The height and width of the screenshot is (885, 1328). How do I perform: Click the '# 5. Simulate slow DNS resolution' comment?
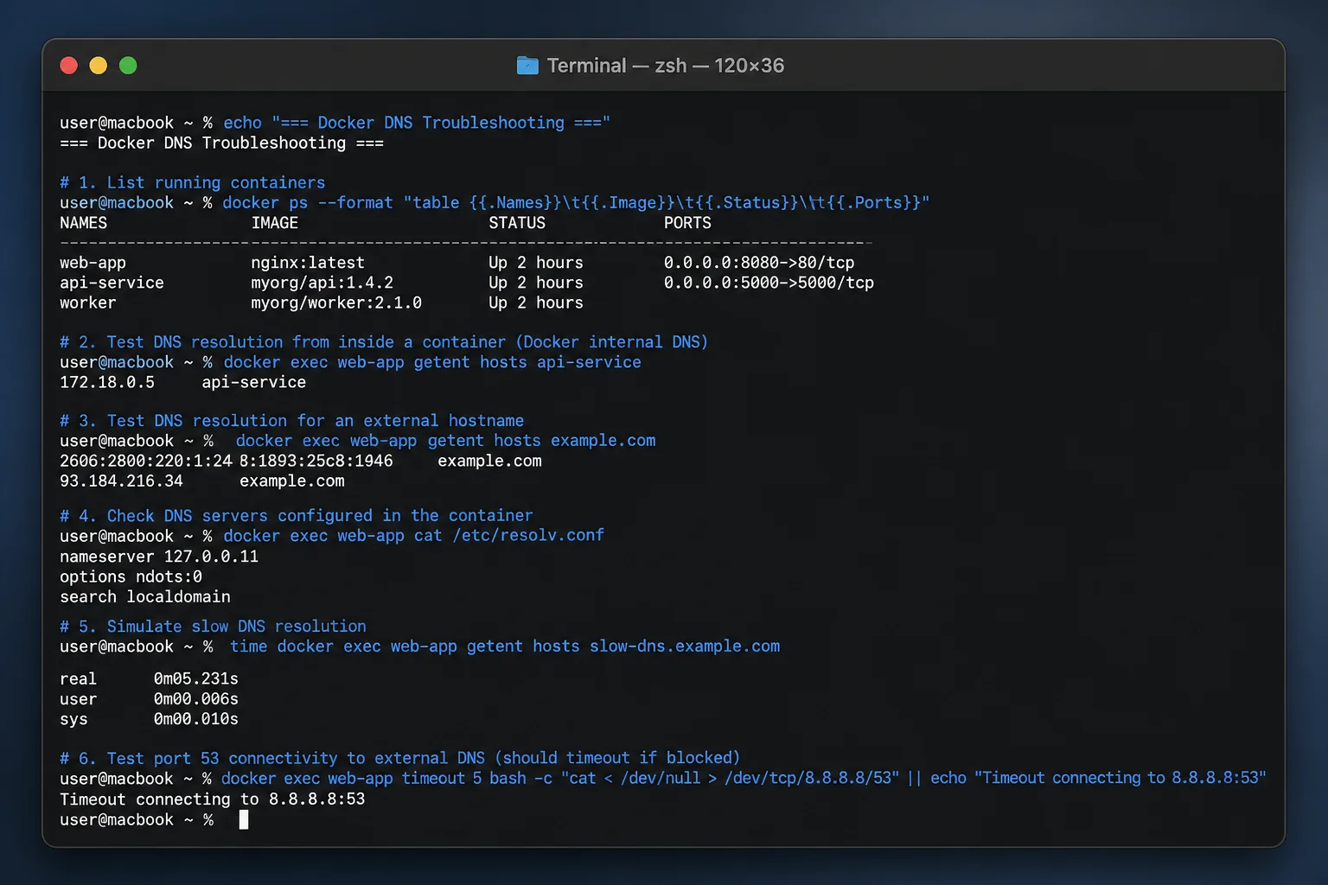pyautogui.click(x=213, y=627)
